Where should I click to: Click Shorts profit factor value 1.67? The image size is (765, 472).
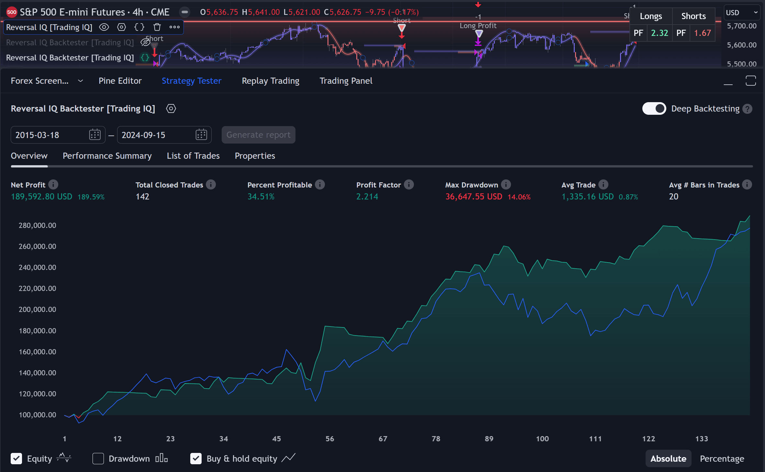click(702, 33)
